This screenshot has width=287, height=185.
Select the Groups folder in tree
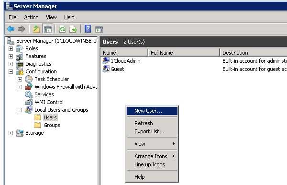[x=52, y=125]
